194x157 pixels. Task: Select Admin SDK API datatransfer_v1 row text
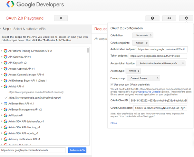pyautogui.click(x=26, y=121)
